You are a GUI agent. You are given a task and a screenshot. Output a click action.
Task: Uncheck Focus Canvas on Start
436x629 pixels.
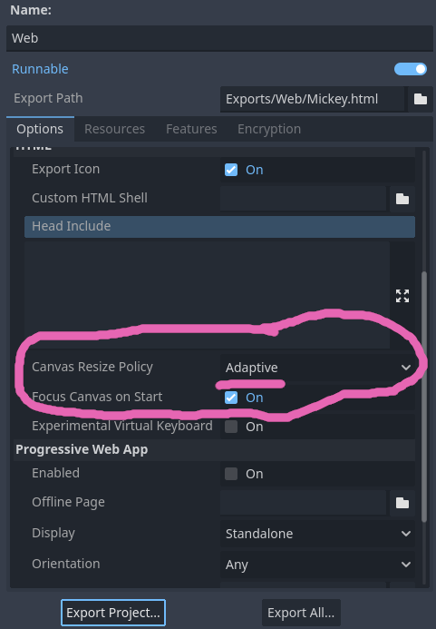pyautogui.click(x=231, y=398)
